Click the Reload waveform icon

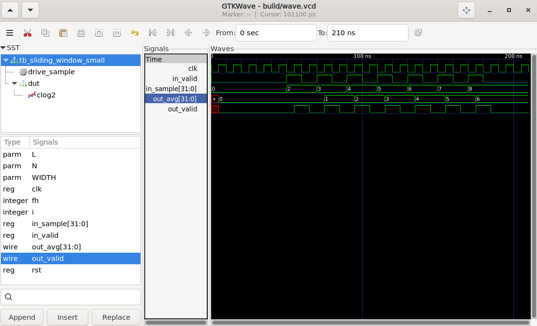[418, 33]
